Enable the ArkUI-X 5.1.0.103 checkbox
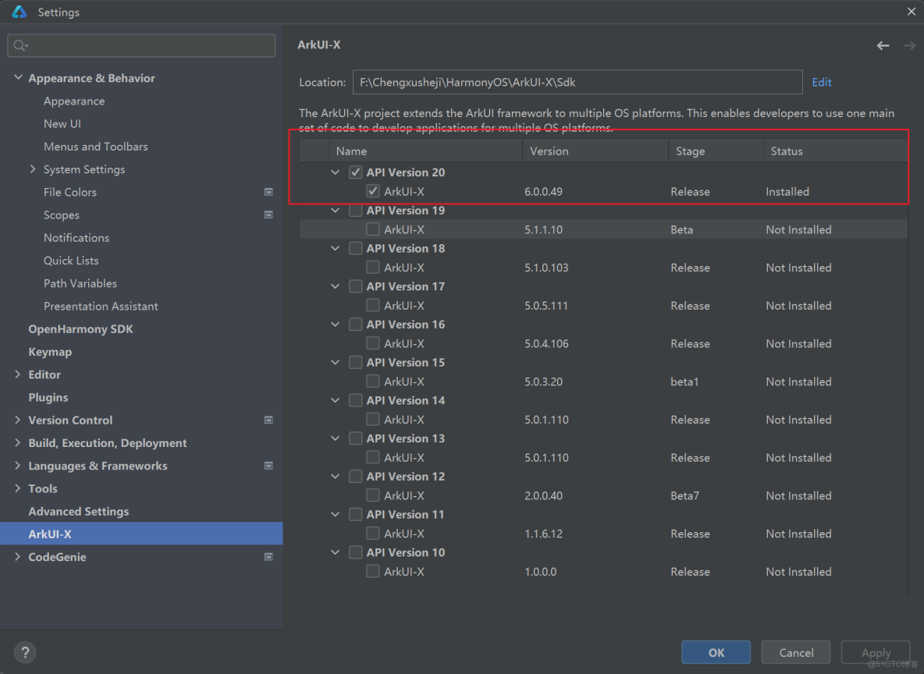Image resolution: width=924 pixels, height=674 pixels. pyautogui.click(x=373, y=268)
